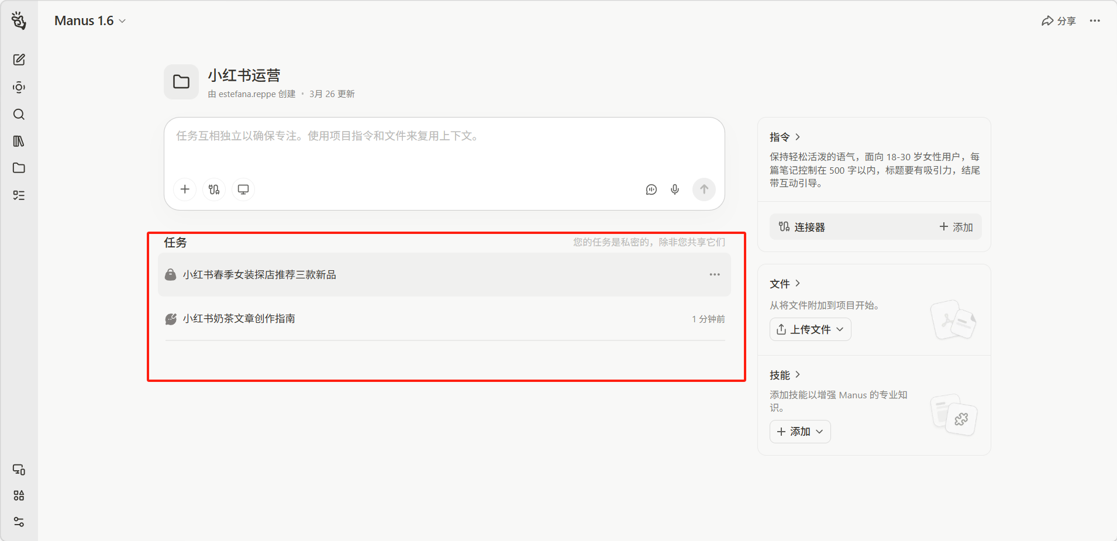This screenshot has width=1117, height=541.
Task: Open task 小红书春季女装探店推荐三款新品
Action: pos(259,275)
